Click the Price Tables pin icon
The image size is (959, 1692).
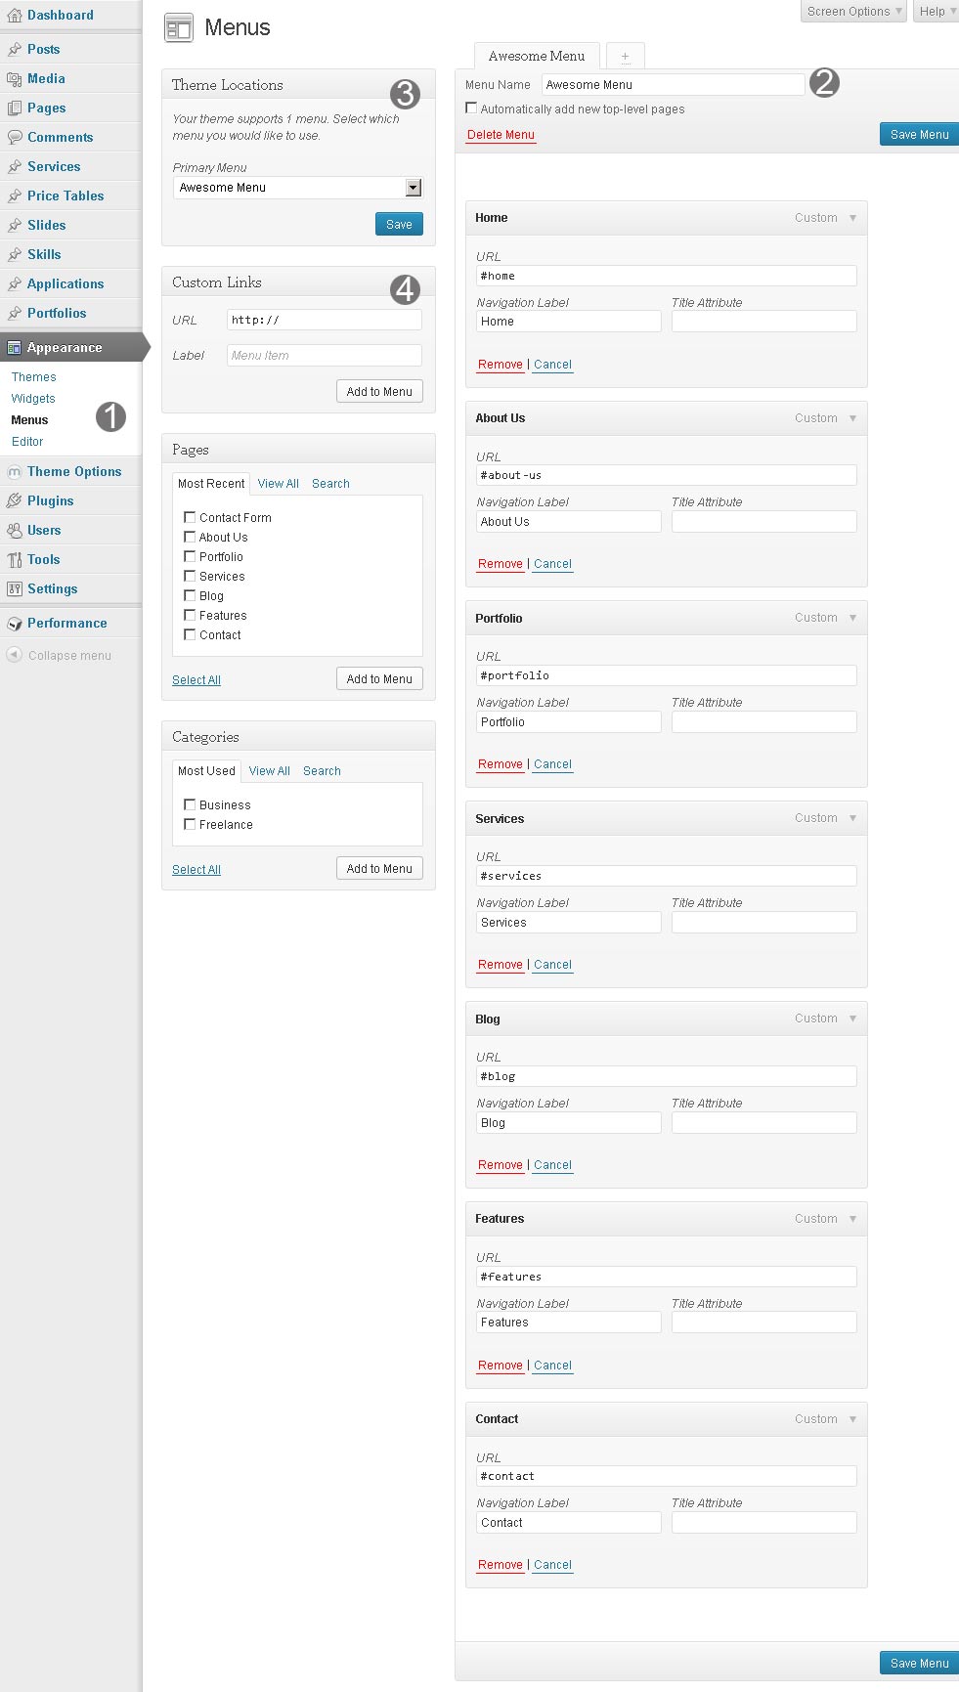(14, 195)
